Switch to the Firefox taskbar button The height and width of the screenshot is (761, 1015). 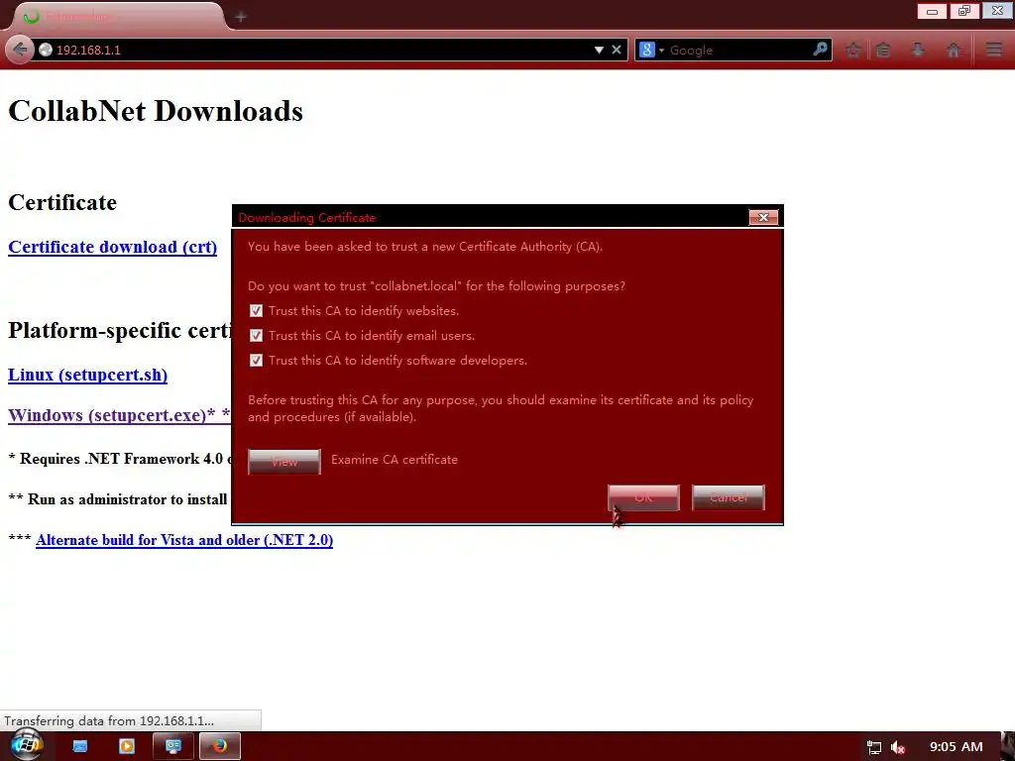(220, 746)
